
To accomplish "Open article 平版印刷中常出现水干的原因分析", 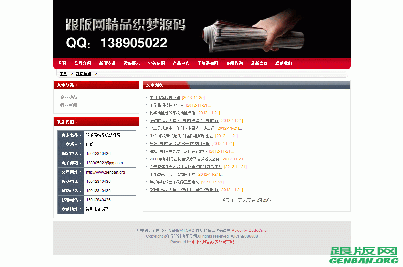I will pos(179,143).
